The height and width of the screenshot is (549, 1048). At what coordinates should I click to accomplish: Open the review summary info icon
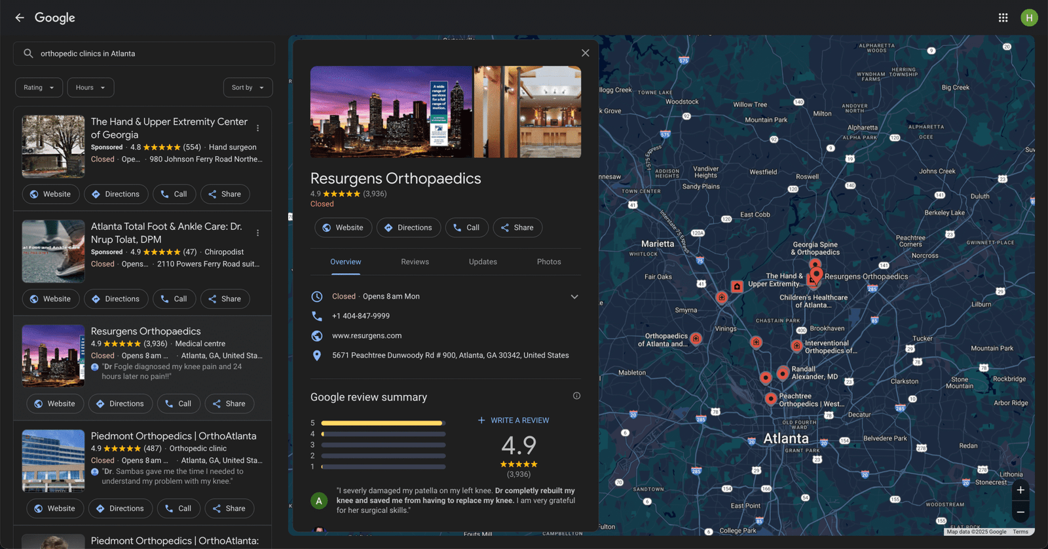576,396
